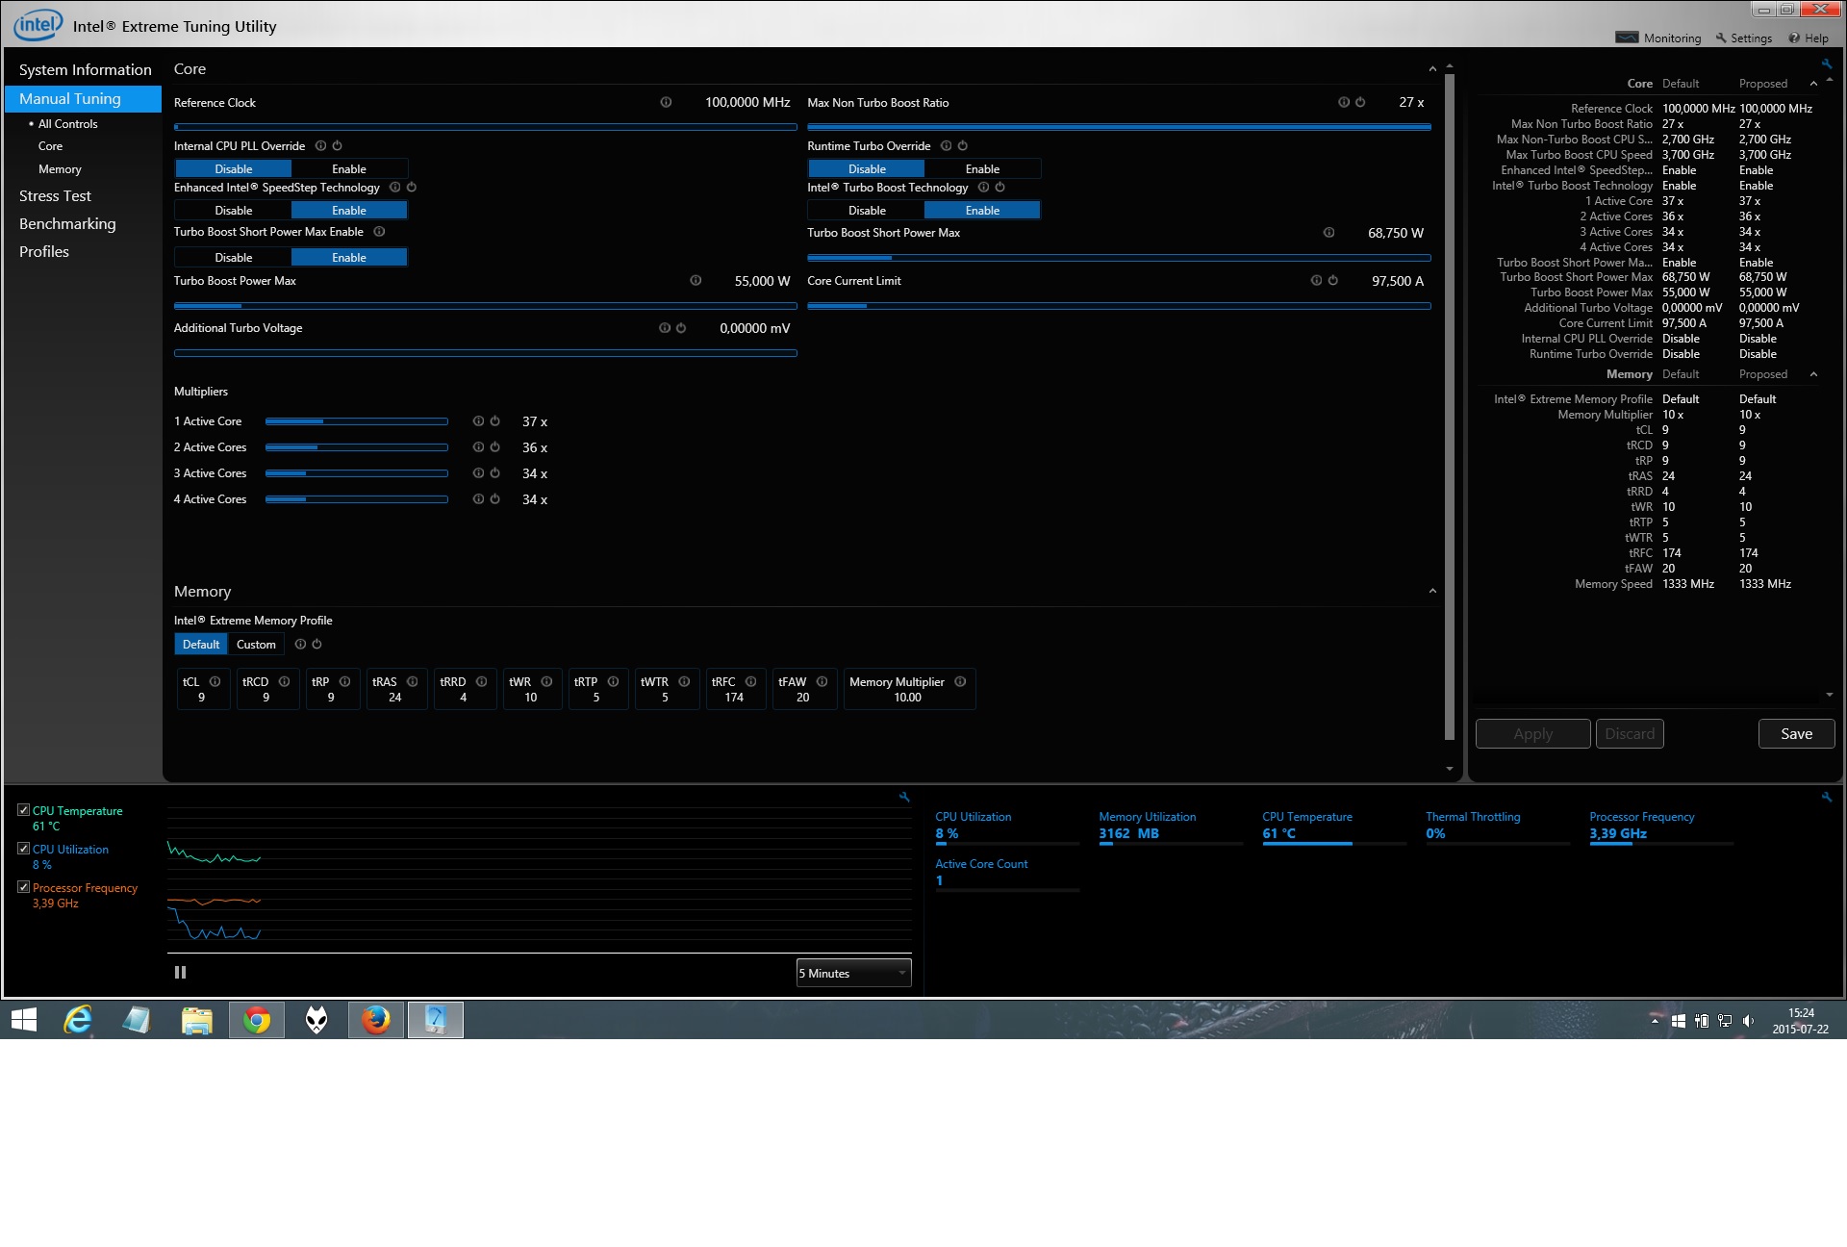Select Memory sub-item in sidebar
The image size is (1847, 1247).
60,169
